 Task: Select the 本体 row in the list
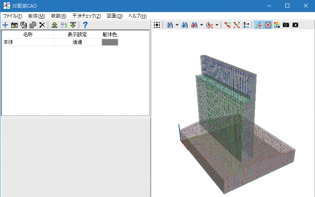[x=28, y=42]
